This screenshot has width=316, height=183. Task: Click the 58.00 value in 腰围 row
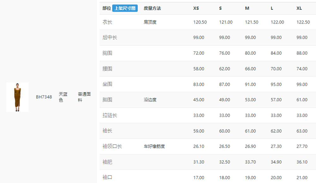pos(199,69)
